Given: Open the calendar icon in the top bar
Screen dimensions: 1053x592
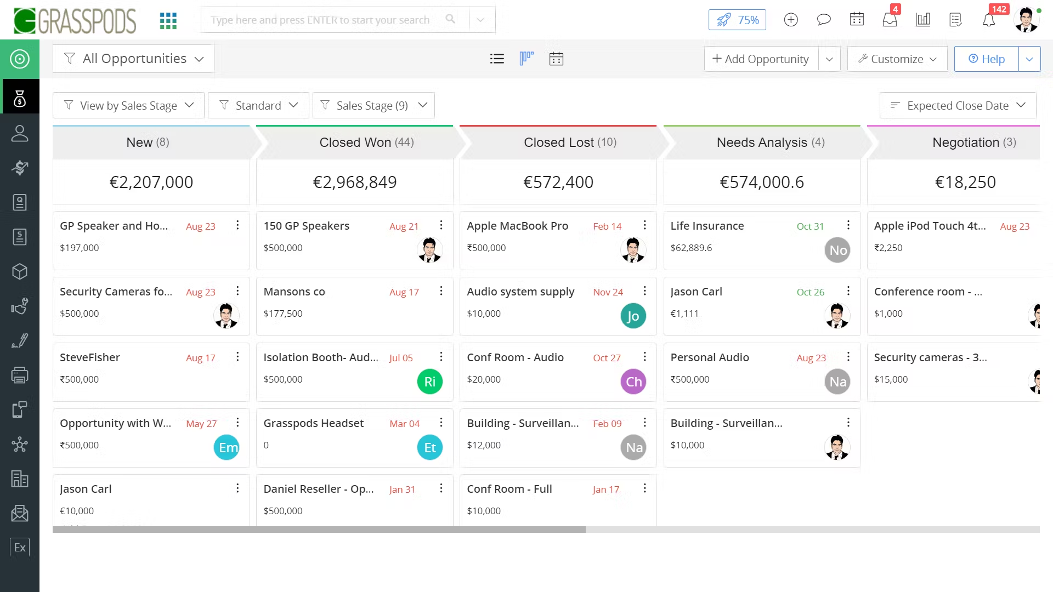Looking at the screenshot, I should [857, 20].
